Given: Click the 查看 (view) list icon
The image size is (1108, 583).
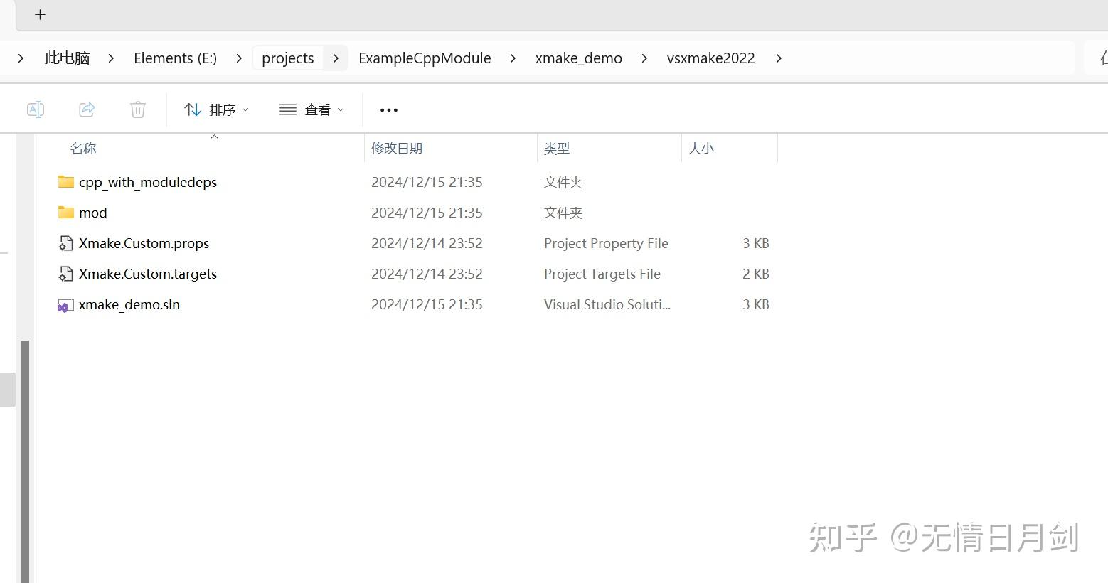Looking at the screenshot, I should coord(287,109).
